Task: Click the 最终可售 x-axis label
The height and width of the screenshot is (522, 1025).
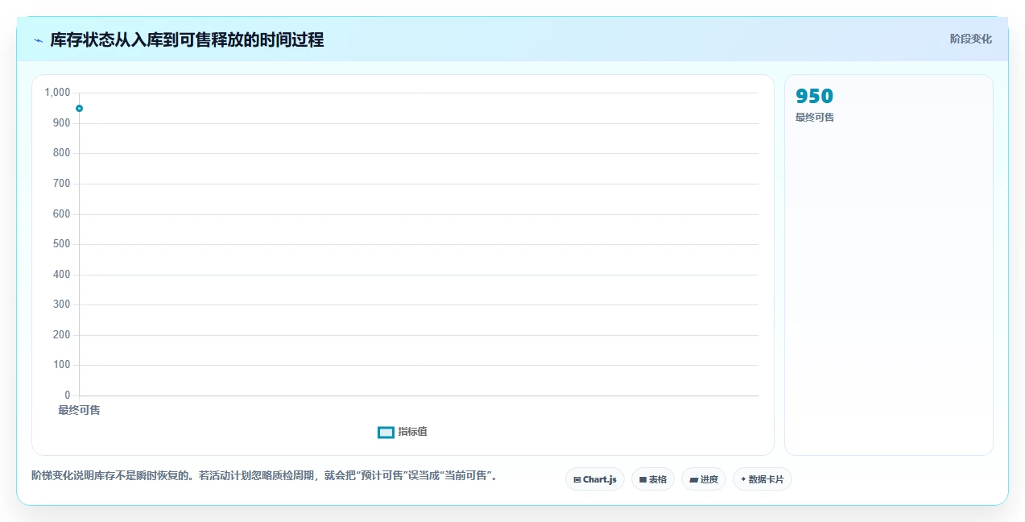Action: coord(79,410)
